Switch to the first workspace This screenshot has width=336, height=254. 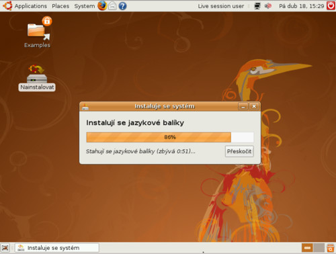click(x=307, y=248)
